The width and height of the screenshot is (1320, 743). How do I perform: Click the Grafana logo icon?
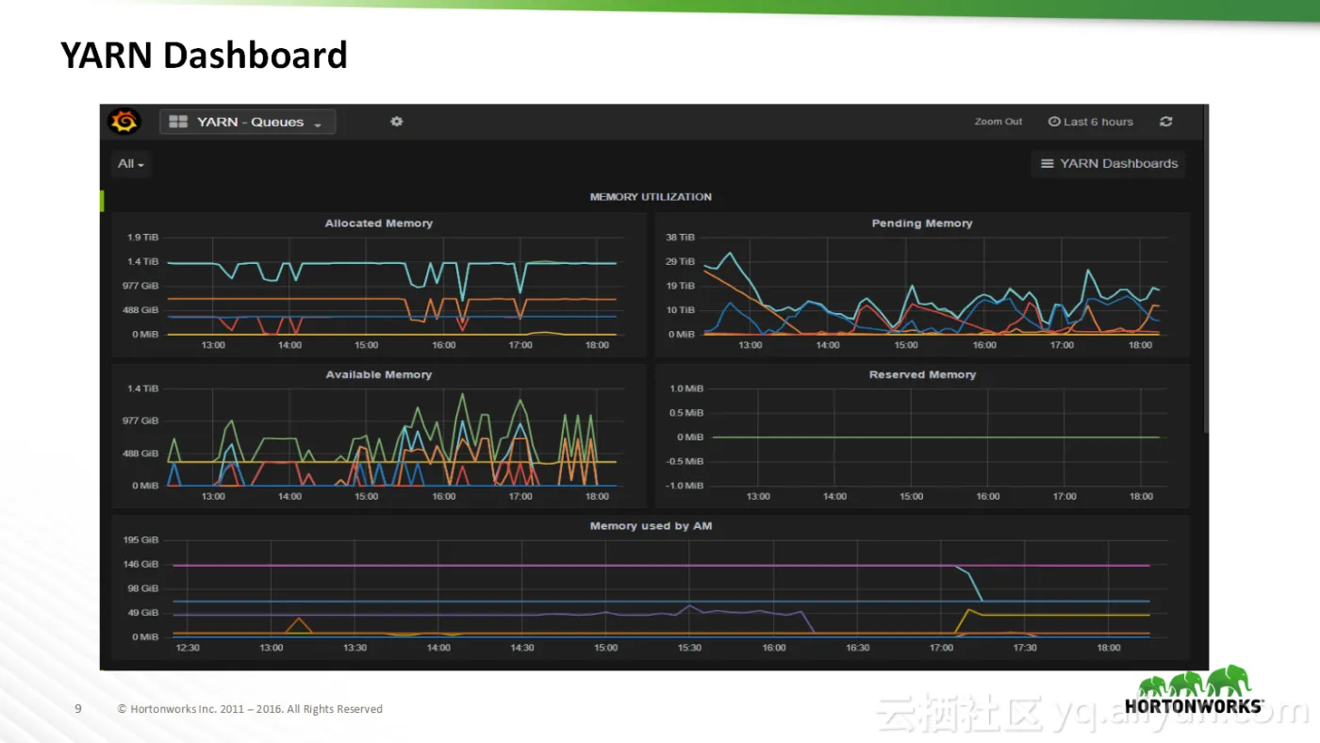[x=124, y=122]
